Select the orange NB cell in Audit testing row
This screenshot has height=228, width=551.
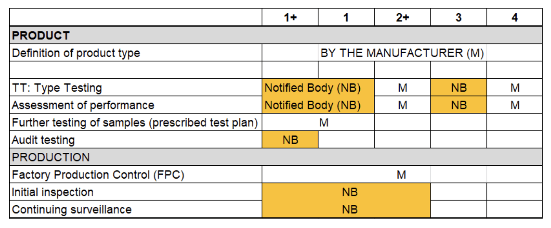point(290,140)
